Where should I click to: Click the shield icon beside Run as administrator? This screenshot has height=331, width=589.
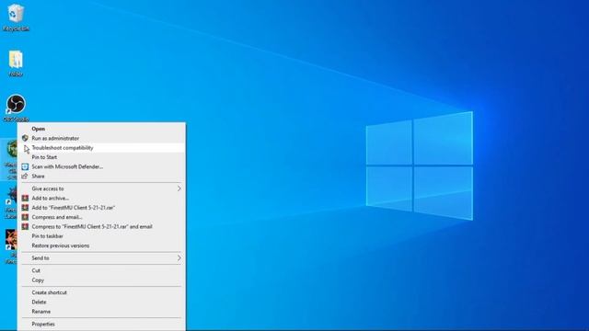[25, 138]
